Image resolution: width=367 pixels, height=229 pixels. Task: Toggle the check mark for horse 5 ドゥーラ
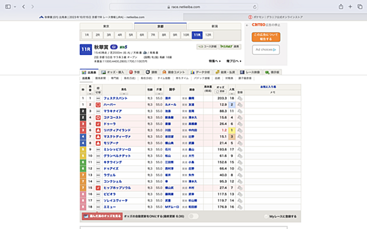tap(98, 124)
